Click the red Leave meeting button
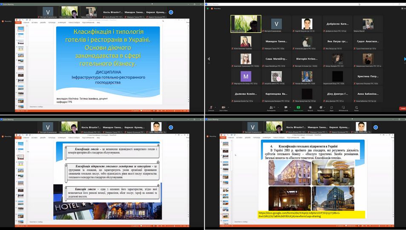The height and width of the screenshot is (230, 406). click(403, 108)
